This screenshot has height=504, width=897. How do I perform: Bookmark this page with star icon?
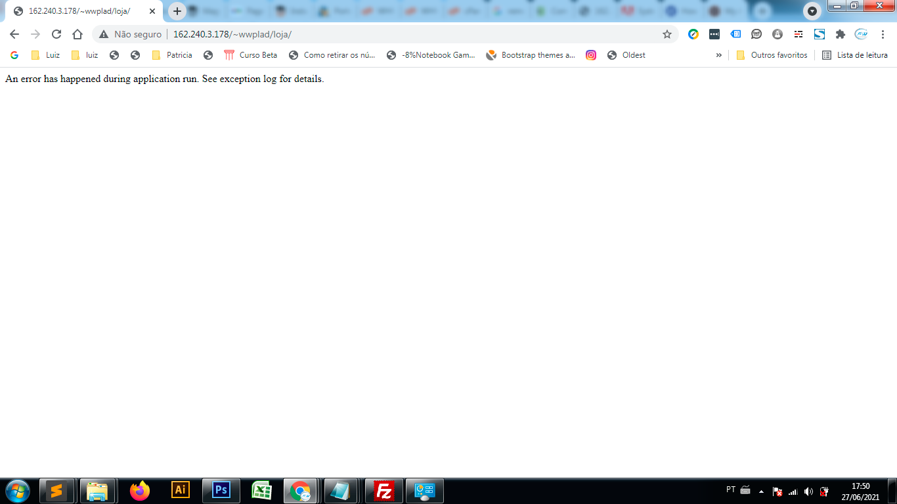[667, 34]
